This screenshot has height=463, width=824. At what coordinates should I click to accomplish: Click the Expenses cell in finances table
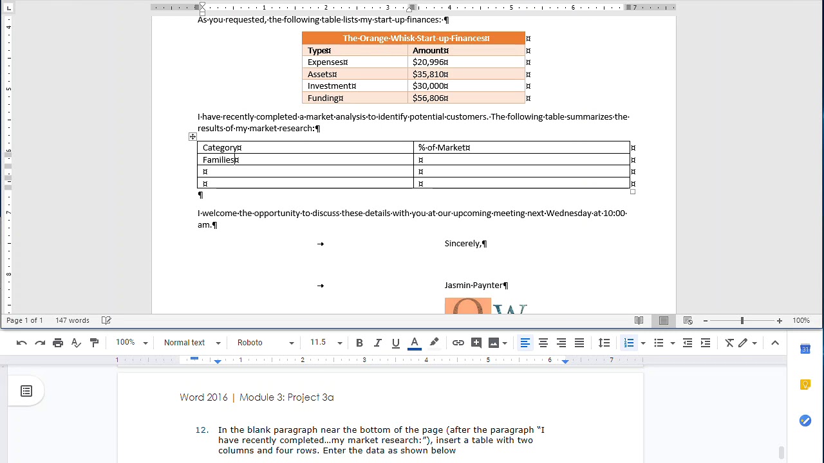pos(355,62)
